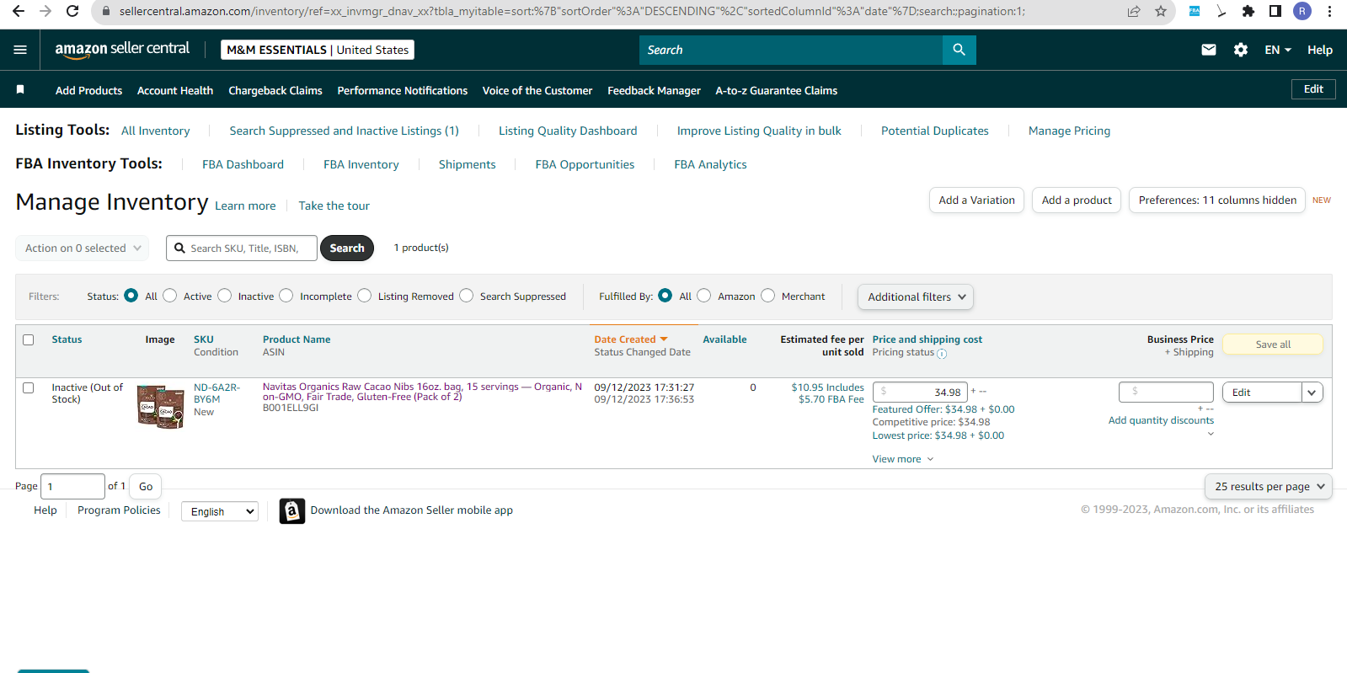
Task: Click the Edit button in navigation bar
Action: click(x=1313, y=89)
